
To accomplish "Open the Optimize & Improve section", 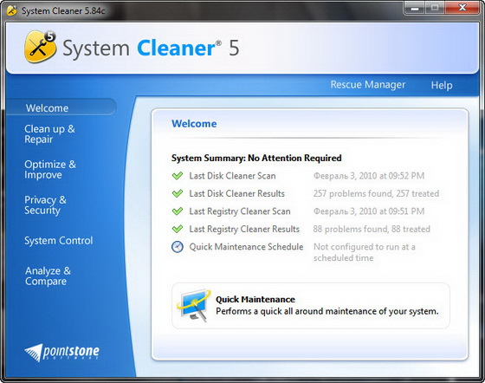I will [50, 170].
